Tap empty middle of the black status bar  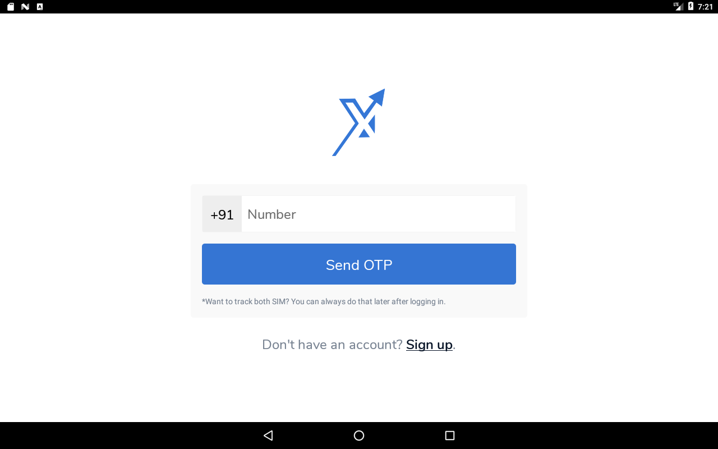(359, 7)
